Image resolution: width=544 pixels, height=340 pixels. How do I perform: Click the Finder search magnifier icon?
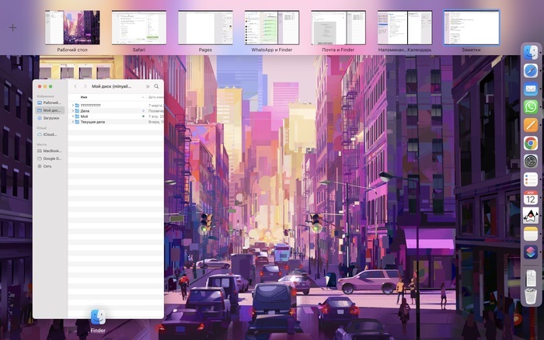(156, 86)
